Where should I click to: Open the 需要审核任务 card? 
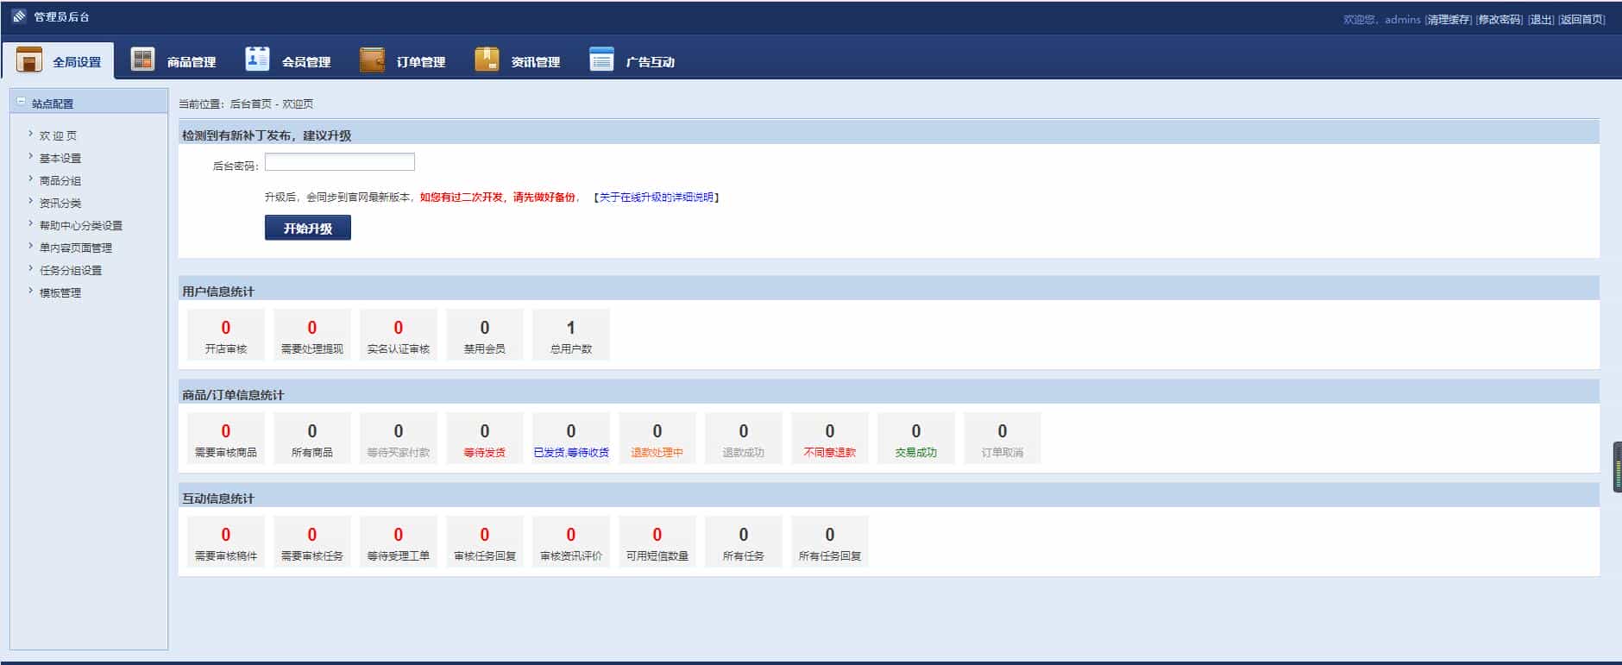coord(312,542)
